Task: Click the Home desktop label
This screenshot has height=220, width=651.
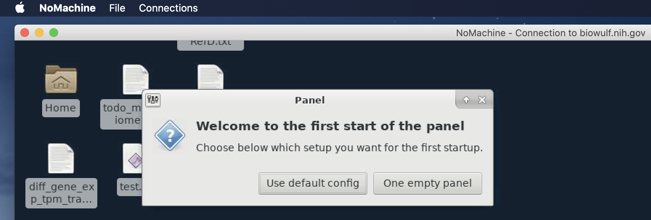Action: point(61,108)
